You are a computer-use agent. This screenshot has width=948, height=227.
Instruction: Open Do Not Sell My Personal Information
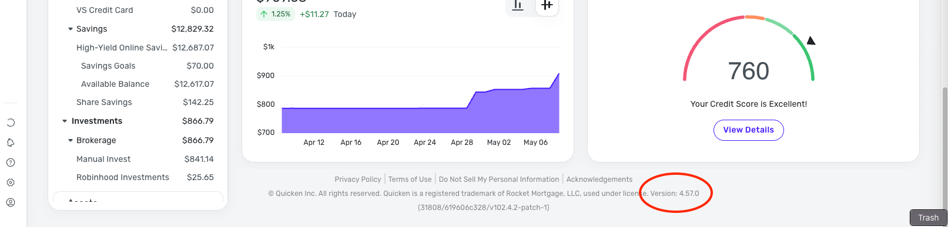click(x=499, y=179)
